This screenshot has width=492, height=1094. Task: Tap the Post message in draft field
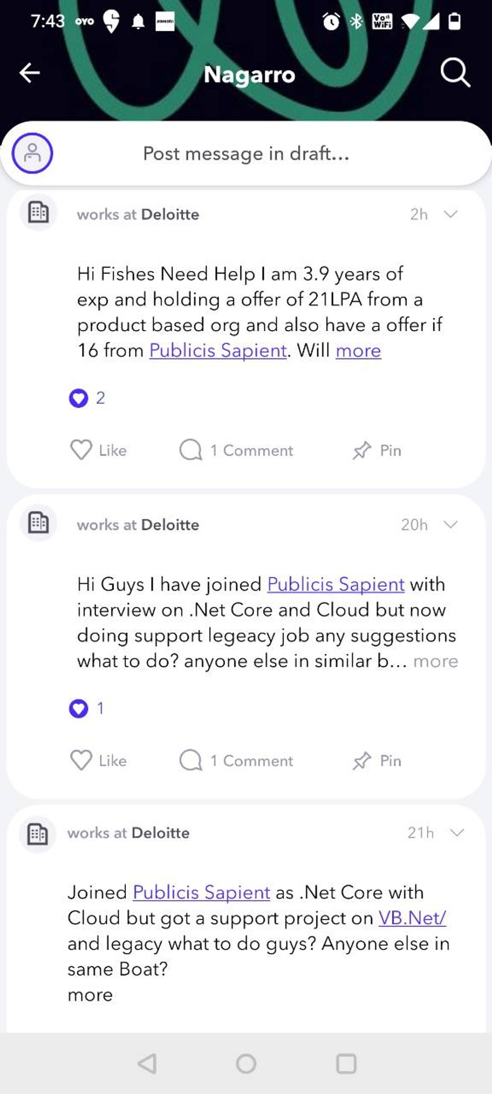click(x=246, y=154)
